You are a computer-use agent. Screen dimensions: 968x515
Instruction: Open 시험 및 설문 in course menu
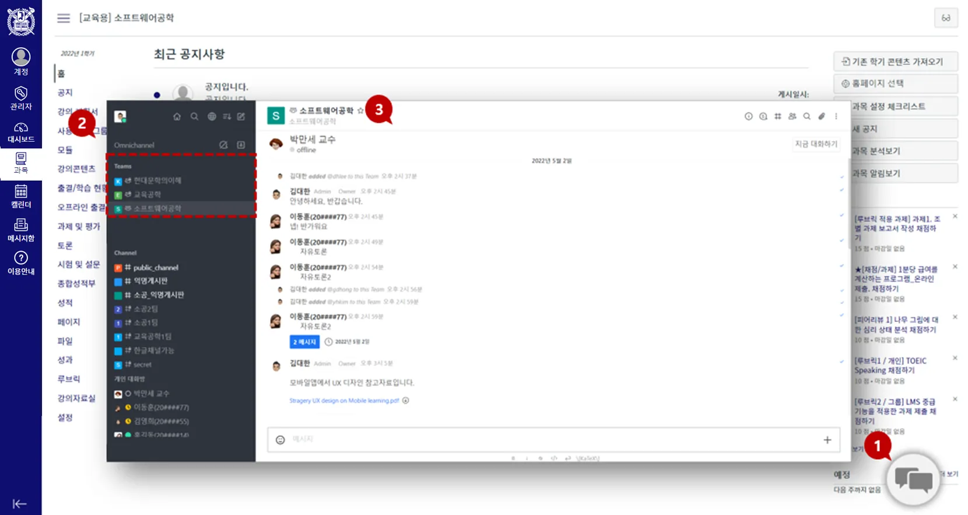coord(79,265)
